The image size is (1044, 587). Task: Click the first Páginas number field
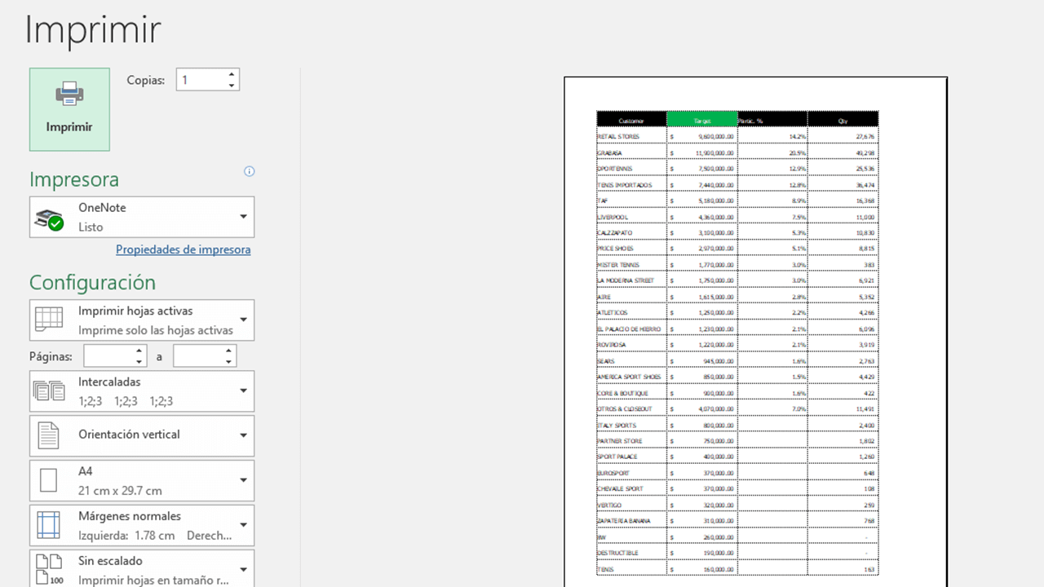[x=110, y=356]
